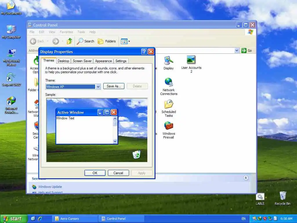
Task: Open Network Connections in Control Panel
Action: (169, 87)
